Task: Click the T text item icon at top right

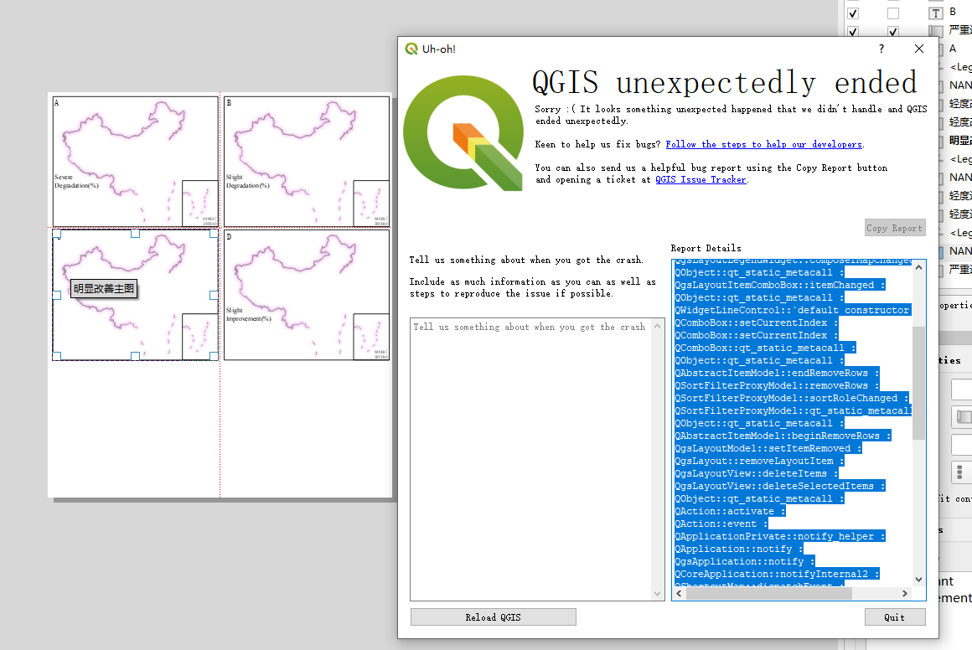Action: [x=936, y=13]
